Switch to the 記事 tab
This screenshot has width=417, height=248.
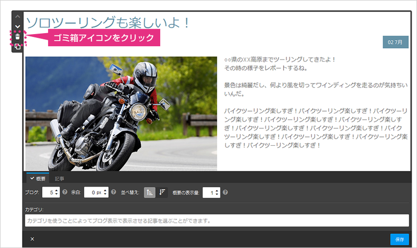click(x=59, y=178)
